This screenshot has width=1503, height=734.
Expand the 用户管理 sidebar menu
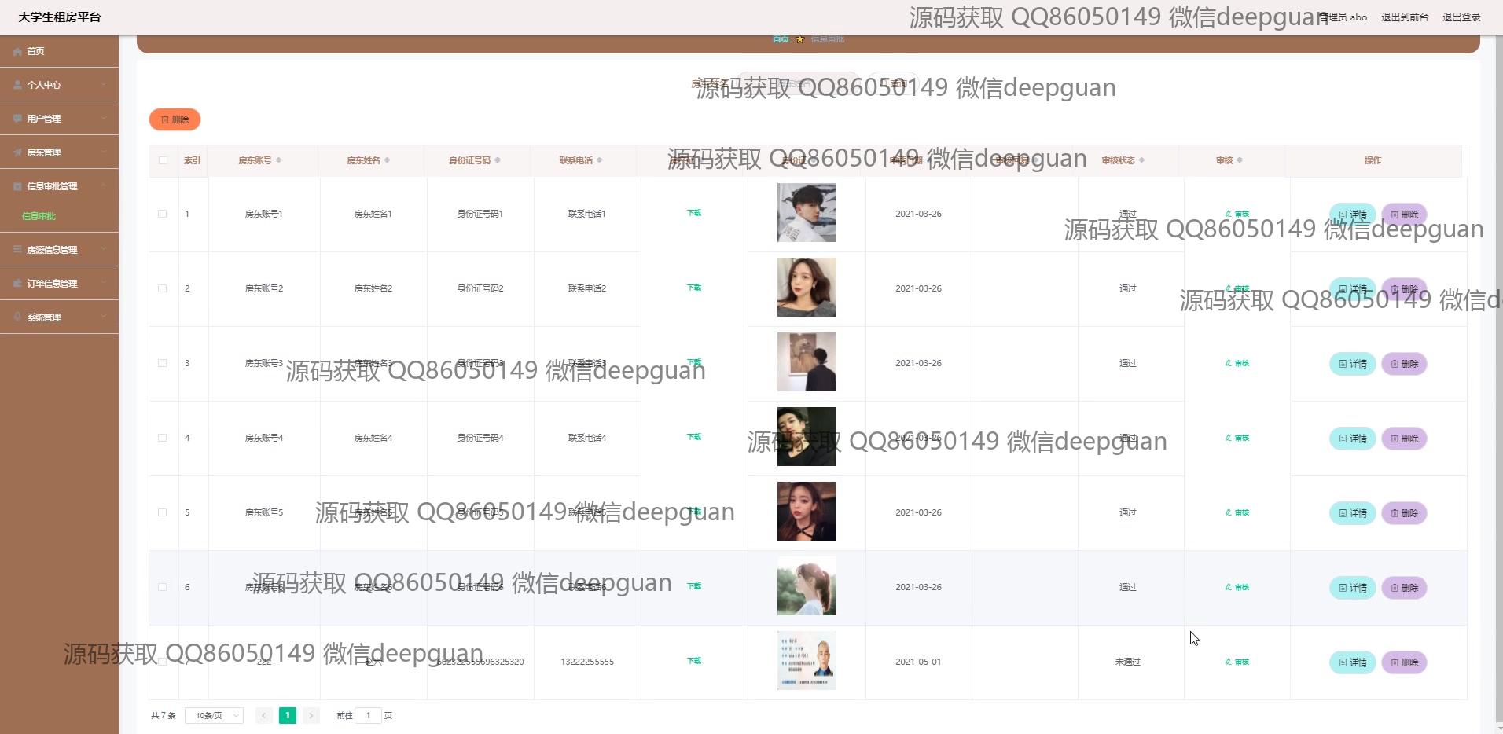[59, 119]
